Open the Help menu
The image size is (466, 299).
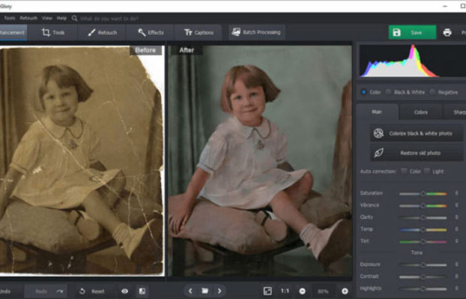(x=61, y=18)
